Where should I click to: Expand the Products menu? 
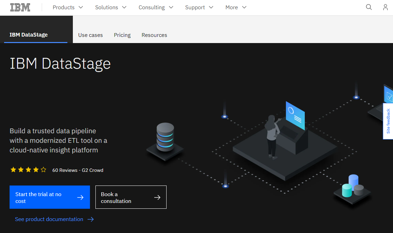[68, 8]
